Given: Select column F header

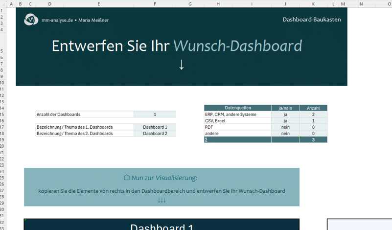Looking at the screenshot, I should coord(155,4).
